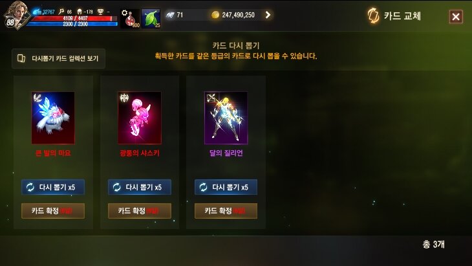This screenshot has width=472, height=266.
Task: Expand the currency bar with arrow chevron
Action: (x=268, y=15)
